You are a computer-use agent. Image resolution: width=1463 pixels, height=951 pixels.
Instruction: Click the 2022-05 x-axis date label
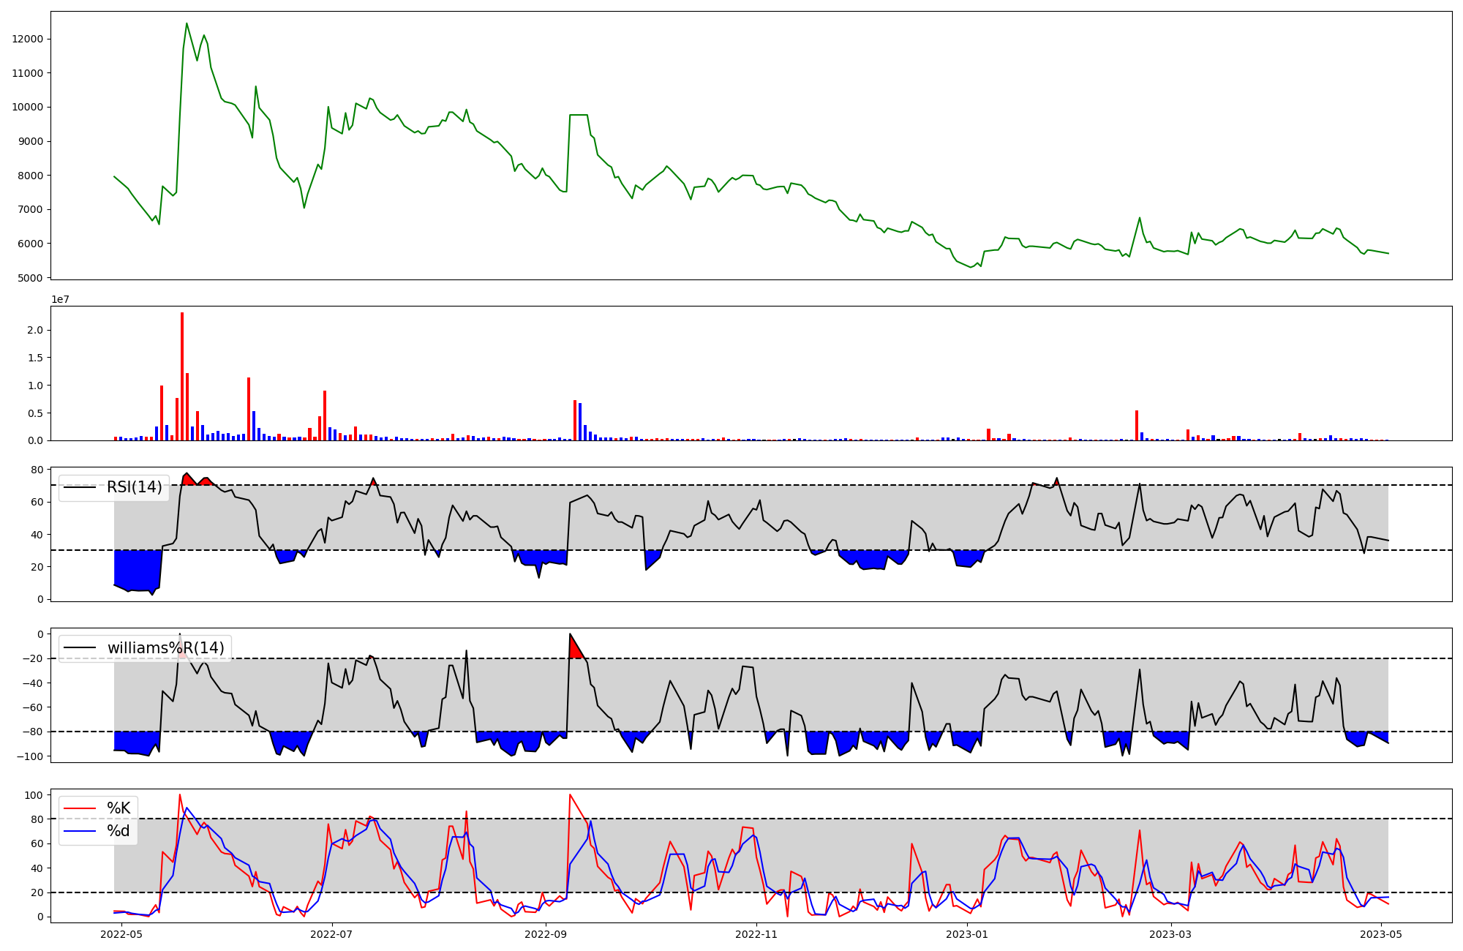point(121,934)
